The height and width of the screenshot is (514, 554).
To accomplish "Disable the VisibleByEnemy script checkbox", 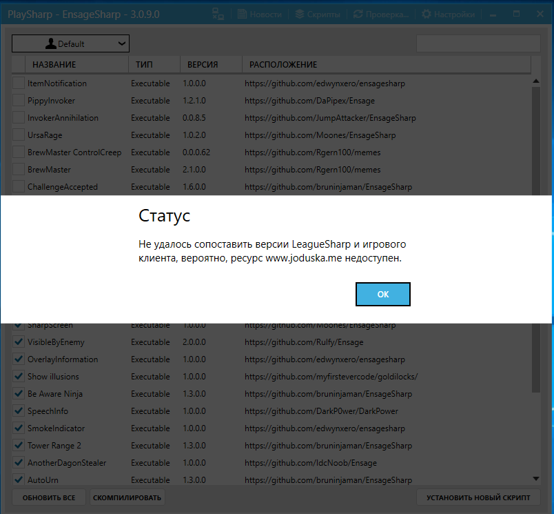I will (19, 342).
